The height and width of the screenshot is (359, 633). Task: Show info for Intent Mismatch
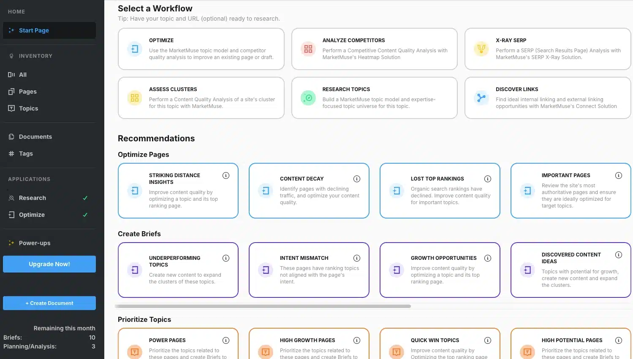pos(357,258)
